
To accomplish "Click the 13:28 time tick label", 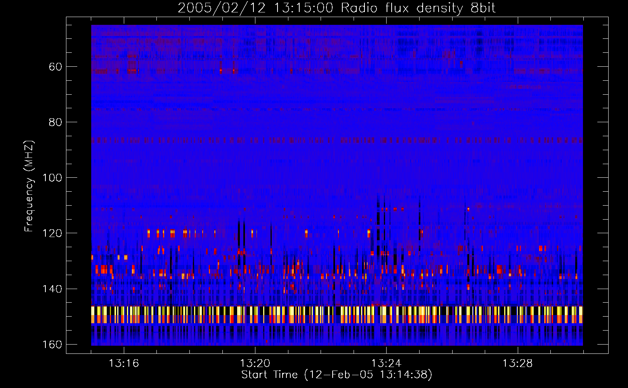I will (518, 364).
